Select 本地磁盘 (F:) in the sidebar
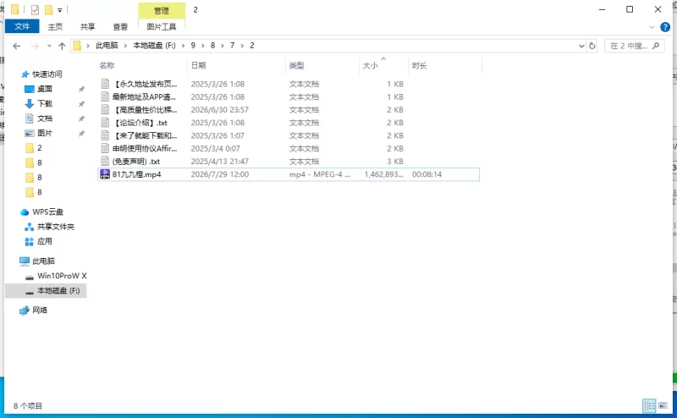 tap(58, 290)
